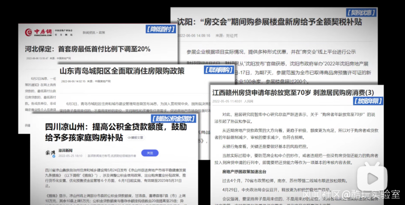This screenshot has height=205, width=405.
Task: Click the 澎湃新闻官方账号 description text
Action: coord(111,156)
